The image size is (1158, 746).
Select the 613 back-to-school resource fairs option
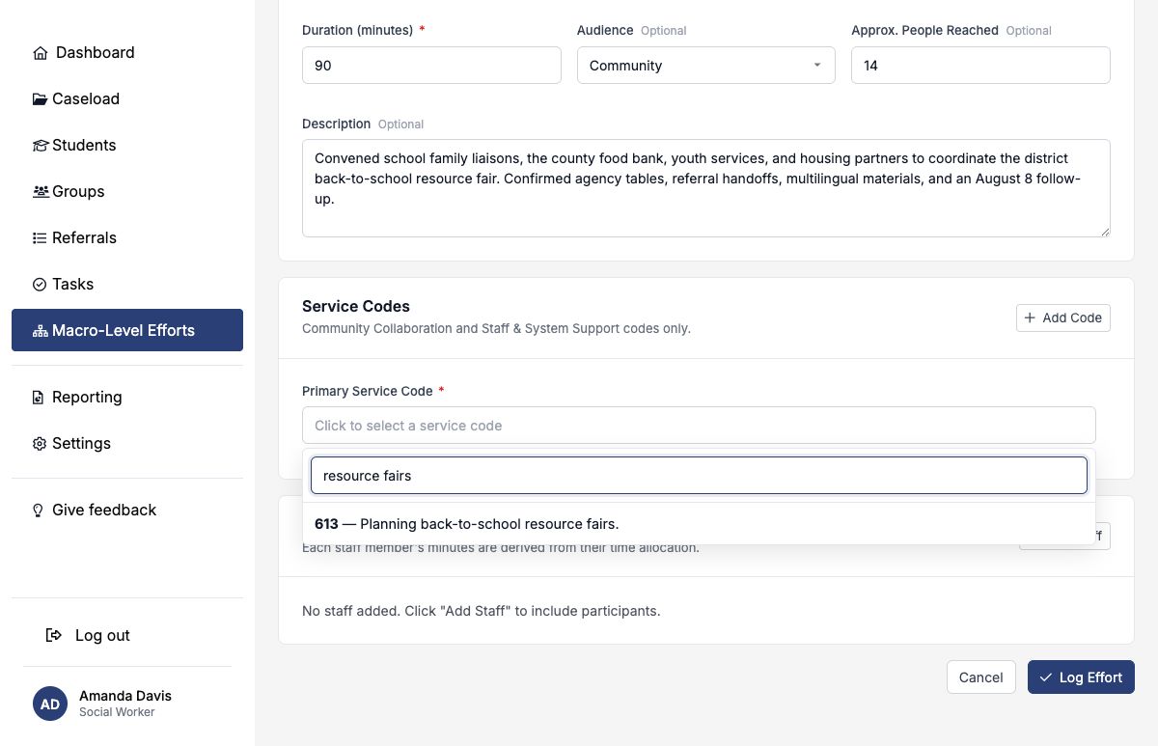[699, 524]
